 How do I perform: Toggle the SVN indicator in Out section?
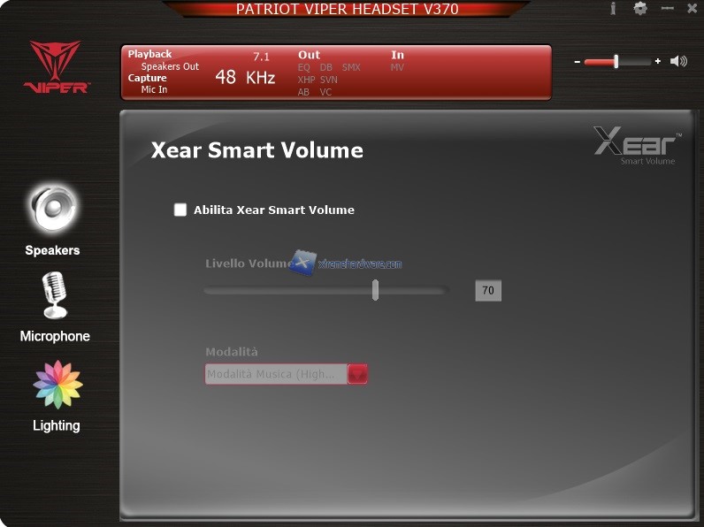[x=328, y=80]
